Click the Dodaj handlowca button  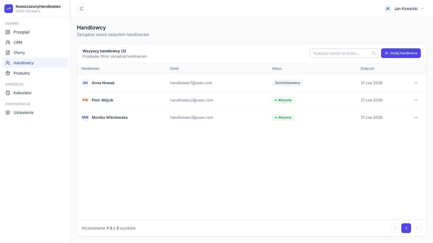[x=401, y=53]
